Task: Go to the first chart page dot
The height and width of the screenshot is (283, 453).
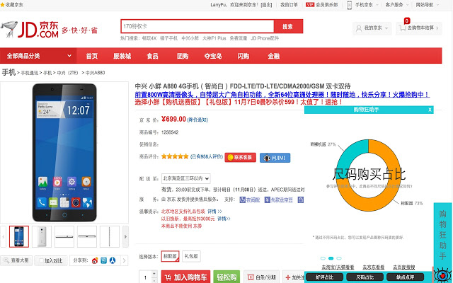Action: coord(323,258)
